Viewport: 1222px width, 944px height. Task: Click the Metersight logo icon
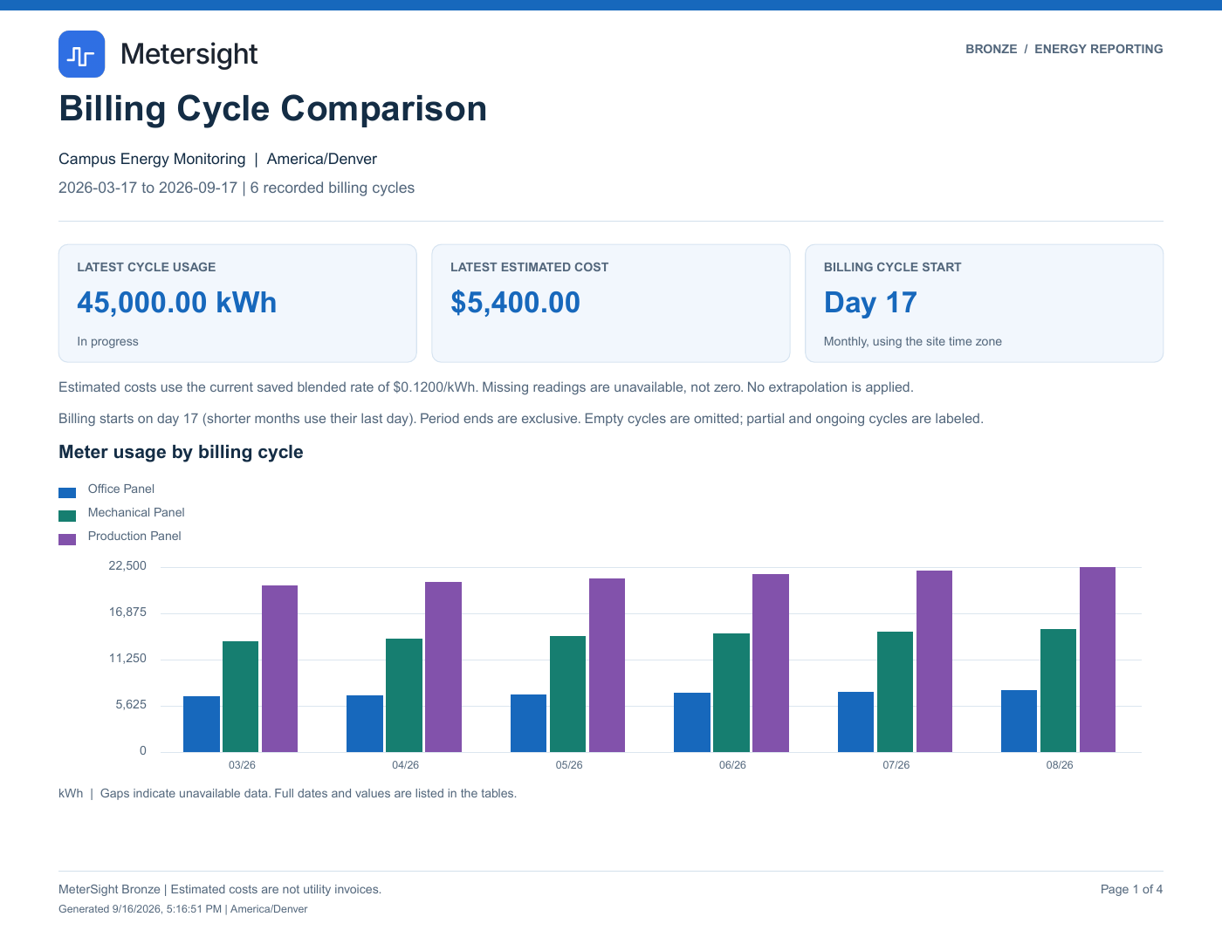tap(81, 54)
